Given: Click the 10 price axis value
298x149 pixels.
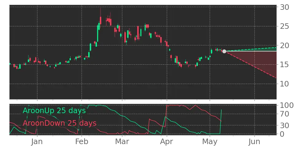Looking at the screenshot, I should [x=285, y=84].
